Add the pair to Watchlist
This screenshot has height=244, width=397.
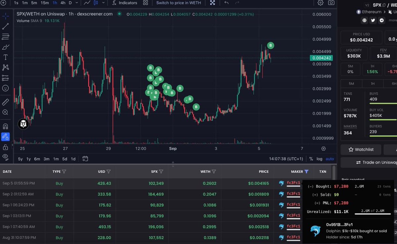click(361, 150)
